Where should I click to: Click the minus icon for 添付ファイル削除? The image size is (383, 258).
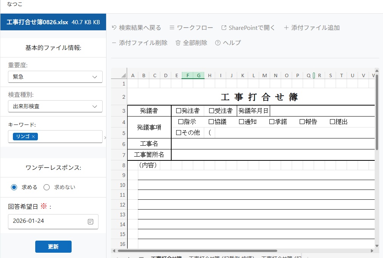click(114, 43)
